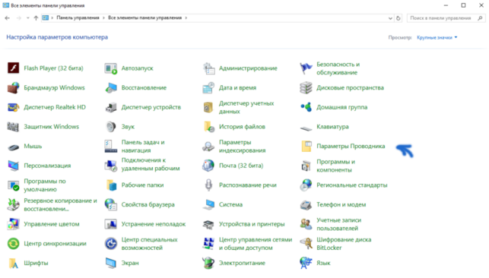The height and width of the screenshot is (278, 489).
Task: Refresh the control panel view
Action: point(399,18)
